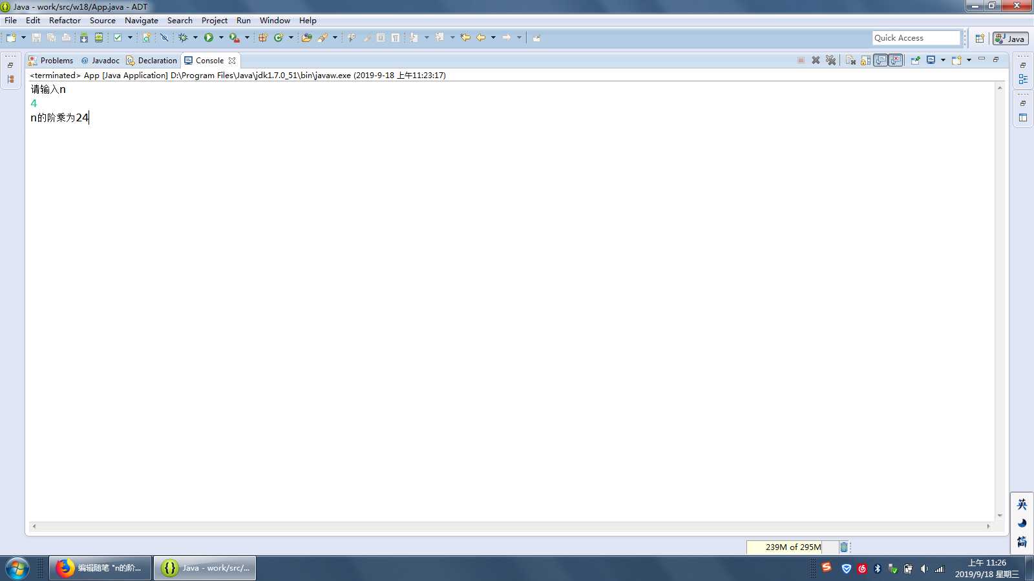Click the Save All toolbar icon
This screenshot has width=1034, height=581.
[51, 37]
